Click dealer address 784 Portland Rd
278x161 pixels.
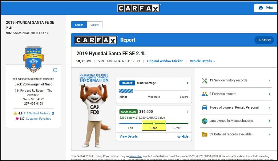[x=34, y=95]
